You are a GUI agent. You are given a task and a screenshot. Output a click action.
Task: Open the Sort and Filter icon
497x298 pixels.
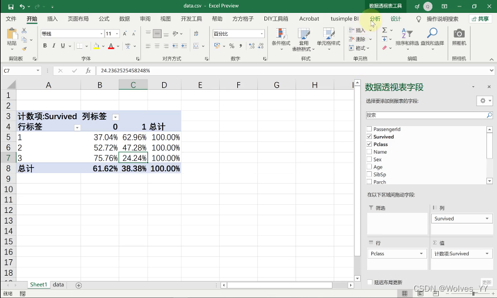click(x=407, y=33)
